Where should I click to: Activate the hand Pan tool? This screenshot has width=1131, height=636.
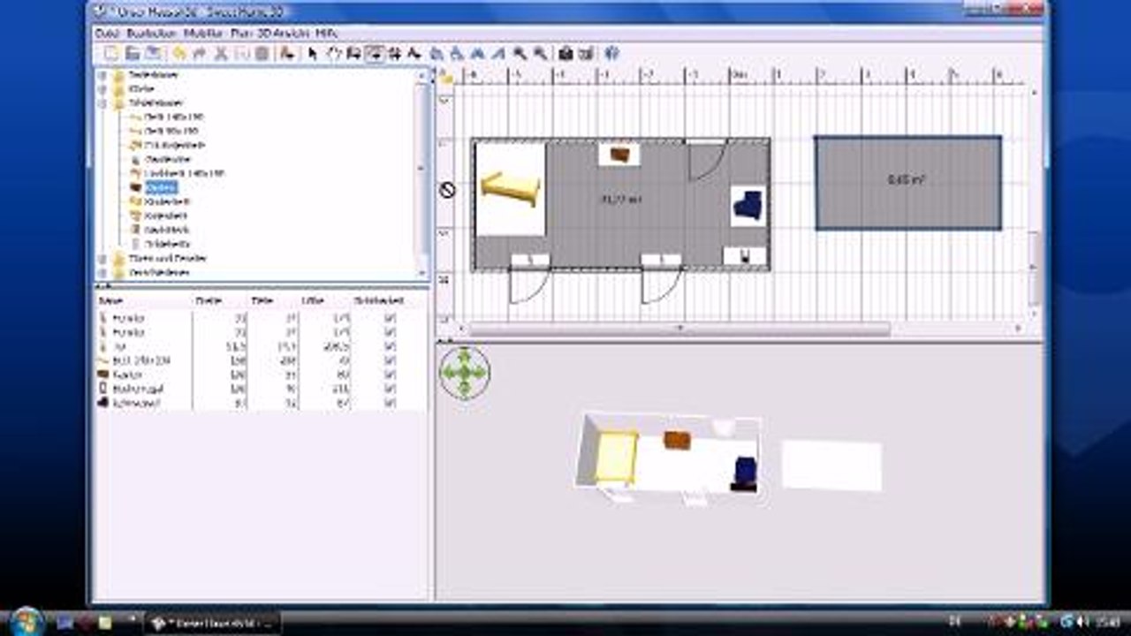tap(334, 54)
